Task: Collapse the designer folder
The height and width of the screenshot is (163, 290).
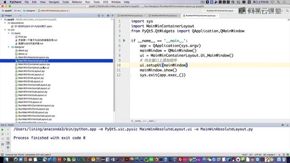Action: pos(9,47)
